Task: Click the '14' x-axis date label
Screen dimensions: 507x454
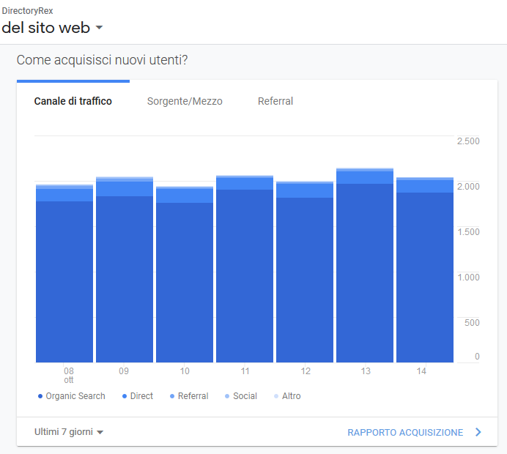Action: coord(421,371)
